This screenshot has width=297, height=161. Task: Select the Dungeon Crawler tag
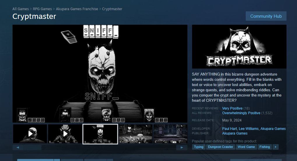[x=220, y=147]
